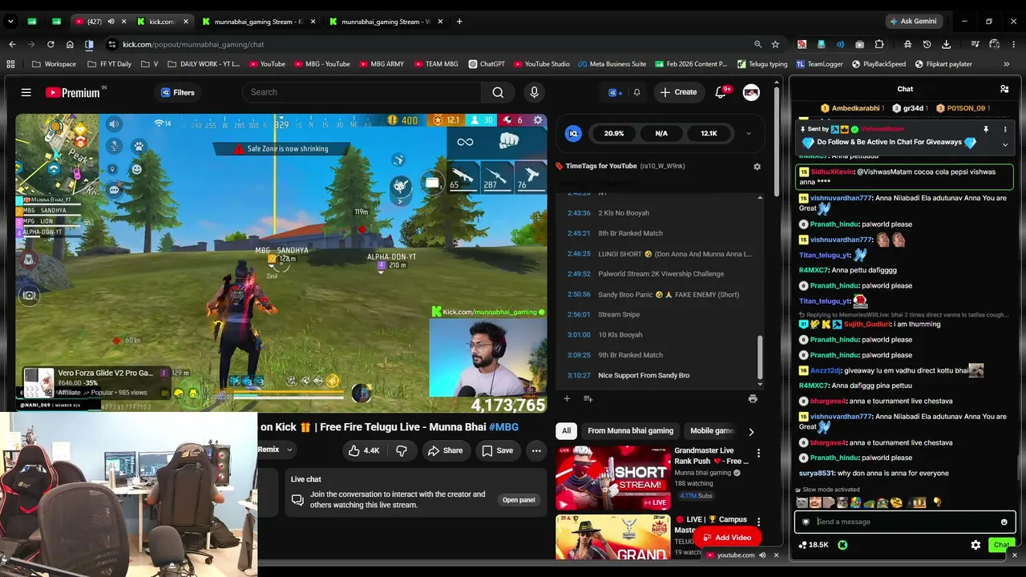Open the Grandmaster Live Rank Push thumbnail

point(613,478)
